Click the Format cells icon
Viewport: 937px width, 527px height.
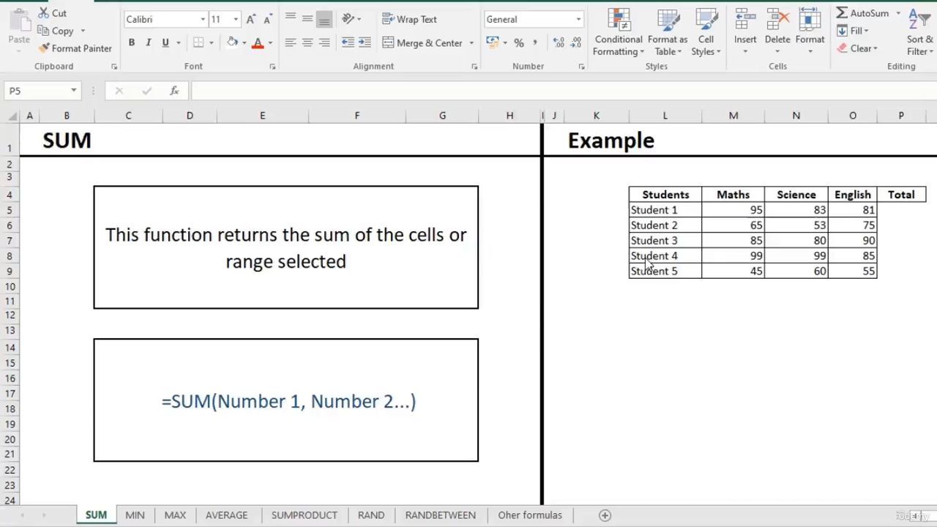point(810,19)
